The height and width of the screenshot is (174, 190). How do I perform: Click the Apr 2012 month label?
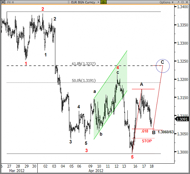[96, 171]
